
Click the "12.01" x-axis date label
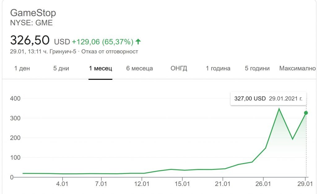tap(142, 184)
